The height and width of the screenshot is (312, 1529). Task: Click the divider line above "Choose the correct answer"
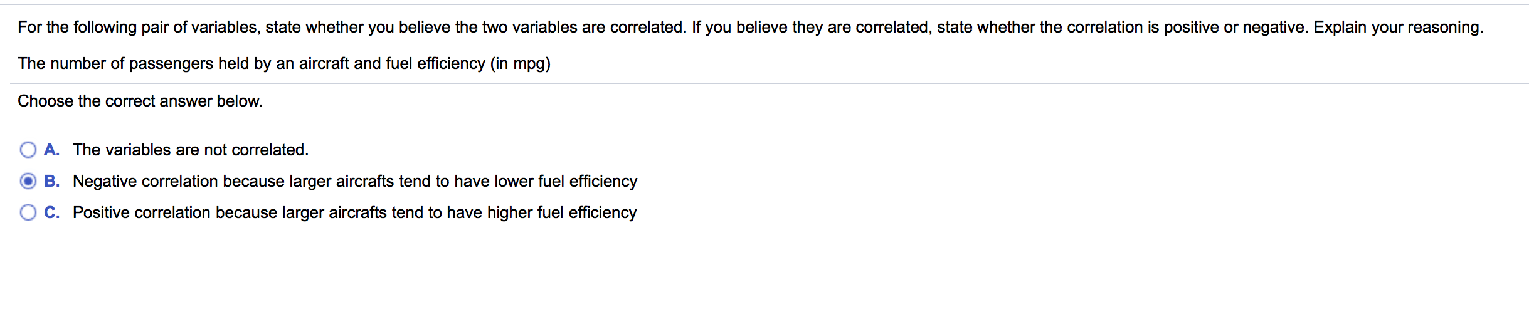click(x=770, y=83)
